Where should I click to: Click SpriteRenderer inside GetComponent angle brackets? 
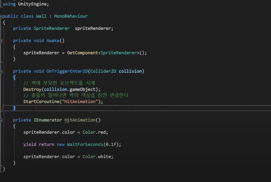(x=118, y=53)
